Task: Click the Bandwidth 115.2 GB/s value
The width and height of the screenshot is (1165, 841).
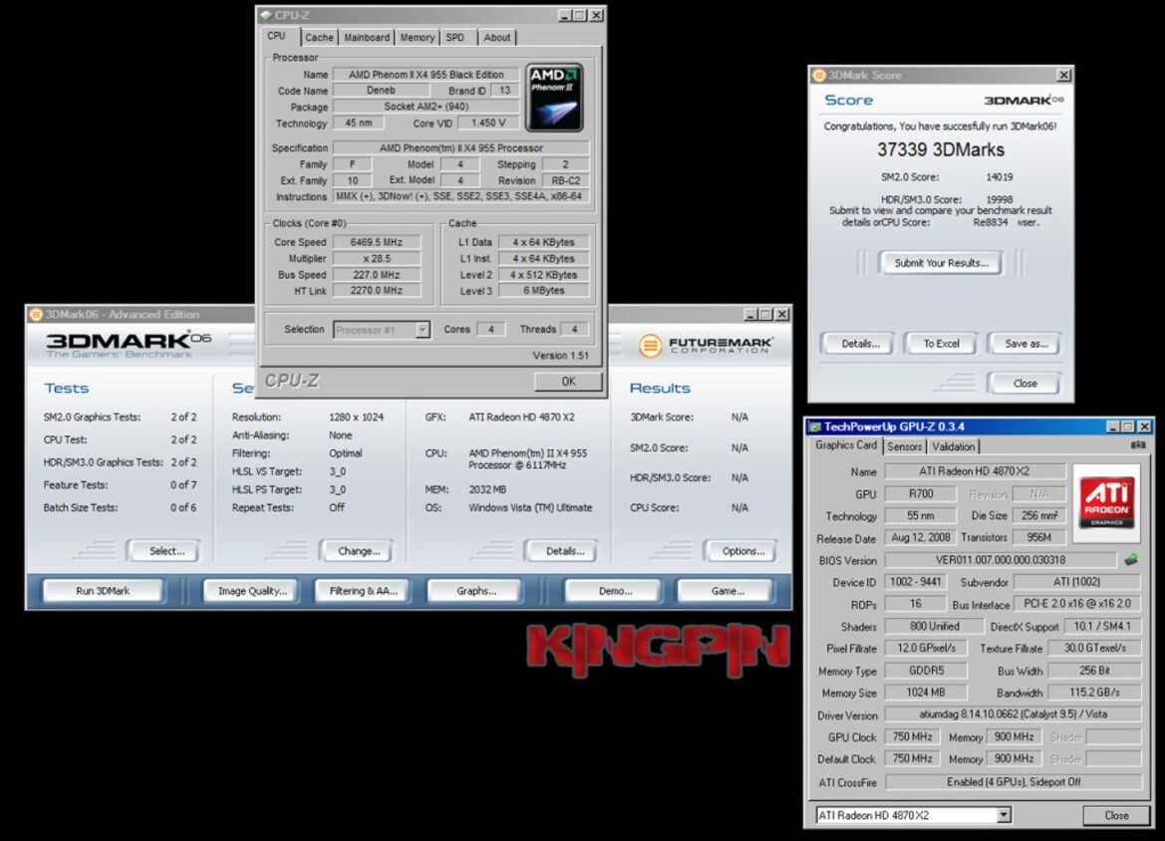Action: point(1093,693)
